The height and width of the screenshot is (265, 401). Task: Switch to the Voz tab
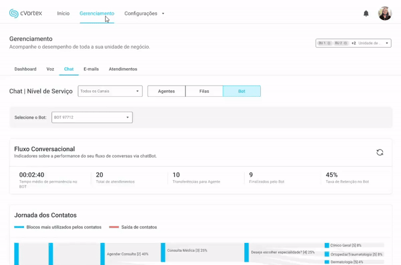coord(50,69)
